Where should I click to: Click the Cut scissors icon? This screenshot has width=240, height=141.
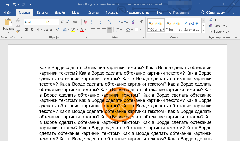coord(18,20)
